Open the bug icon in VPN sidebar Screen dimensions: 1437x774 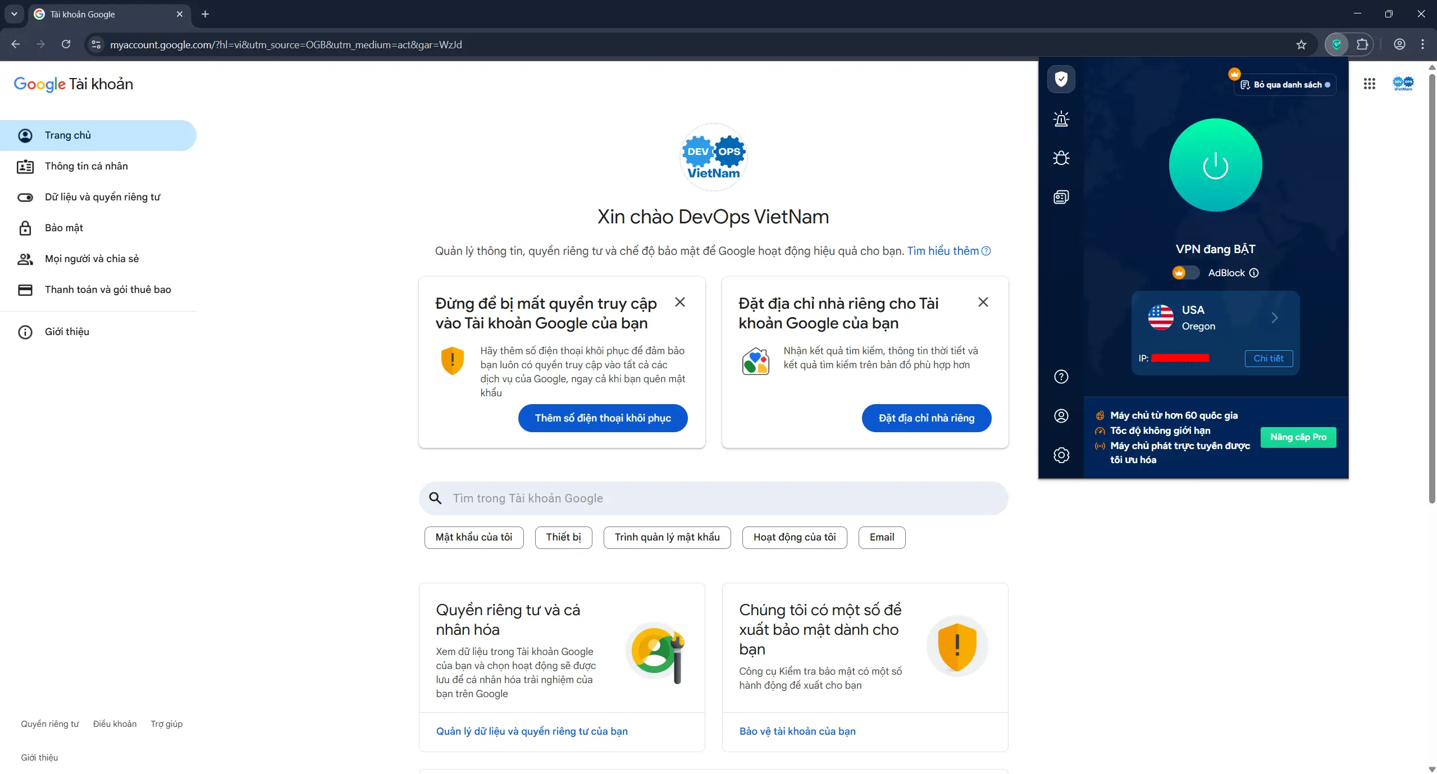tap(1061, 158)
